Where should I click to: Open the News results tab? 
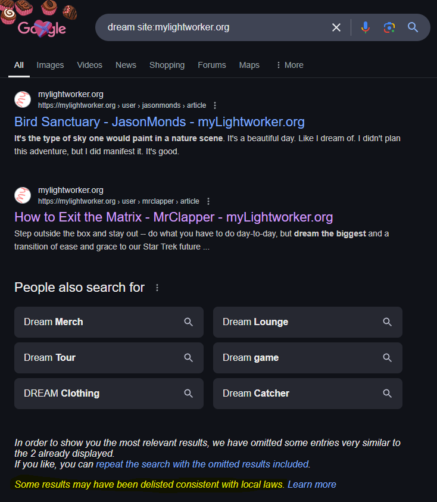pyautogui.click(x=126, y=65)
